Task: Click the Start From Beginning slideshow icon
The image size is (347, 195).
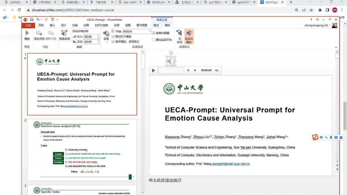Action: 52,20
